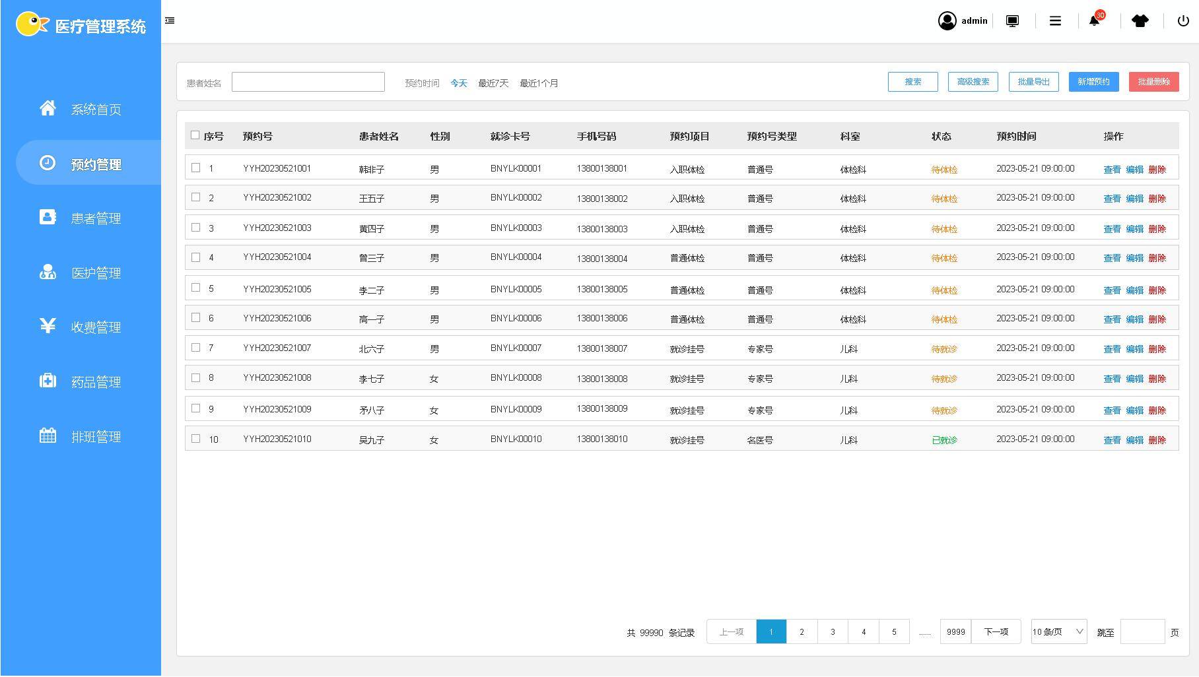Click the 新增预约 button
Viewport: 1199px width, 677px height.
[x=1093, y=82]
